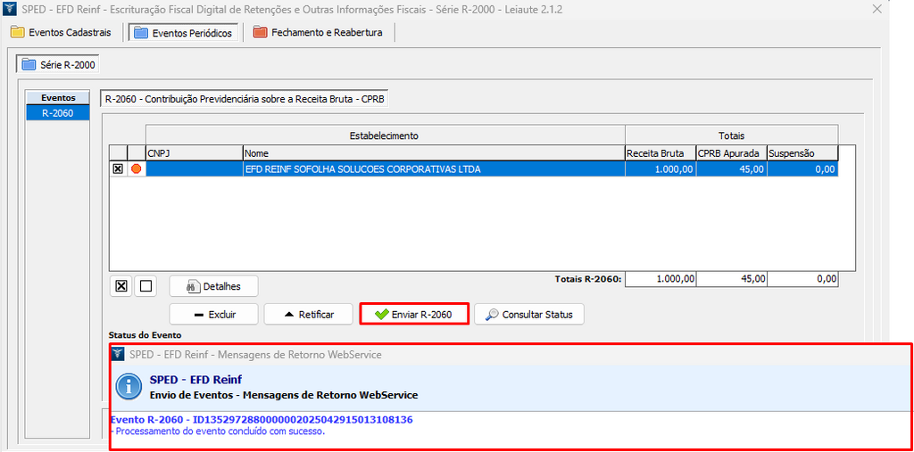Viewport: 914px width, 452px height.
Task: Click the green checkmark on Enviar R-2060
Action: (x=381, y=315)
